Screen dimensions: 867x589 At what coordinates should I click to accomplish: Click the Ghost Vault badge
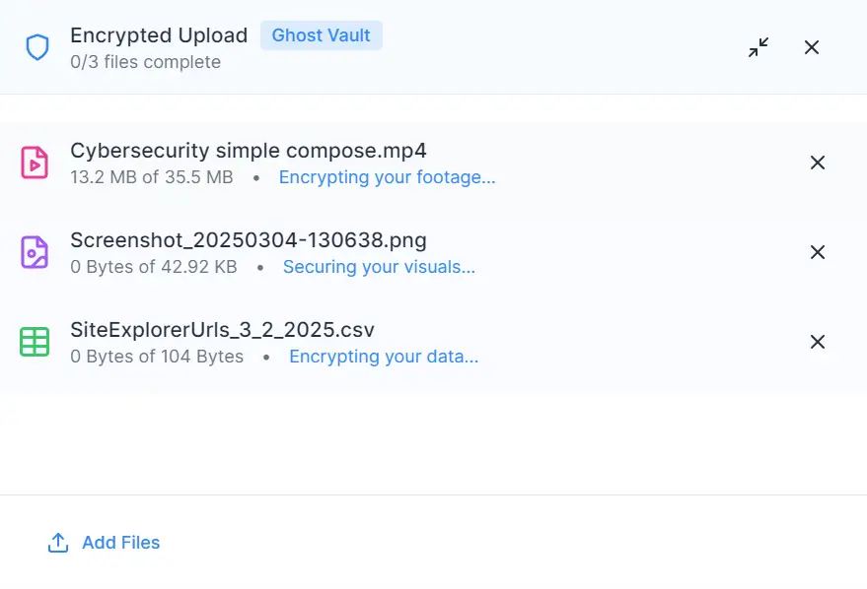(322, 35)
